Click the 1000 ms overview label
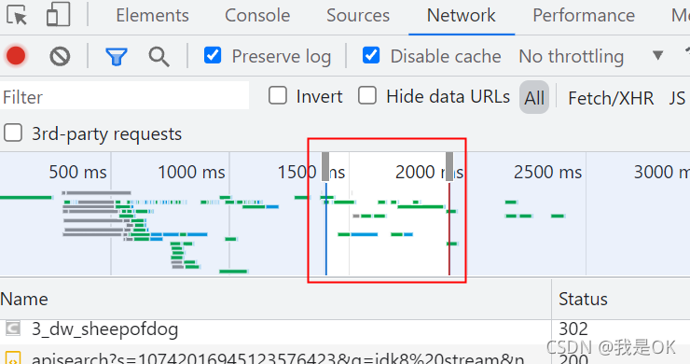Viewport: 690px width, 364px height. coord(191,172)
